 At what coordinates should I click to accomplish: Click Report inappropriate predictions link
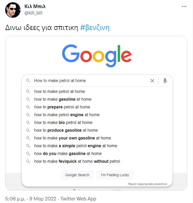coord(147,184)
